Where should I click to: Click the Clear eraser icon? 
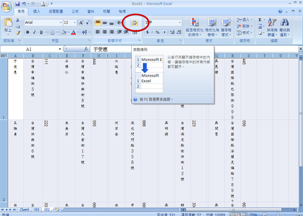260,33
